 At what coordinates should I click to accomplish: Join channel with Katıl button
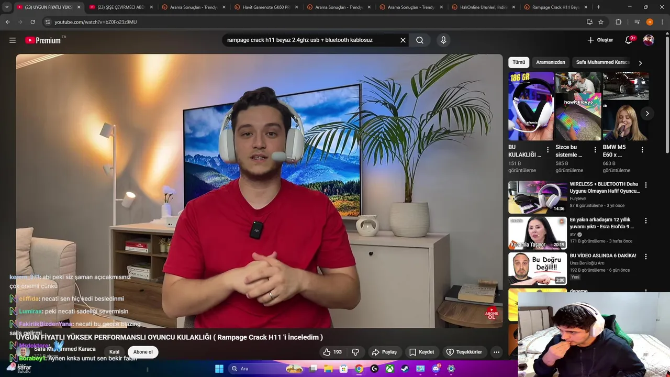pos(114,352)
